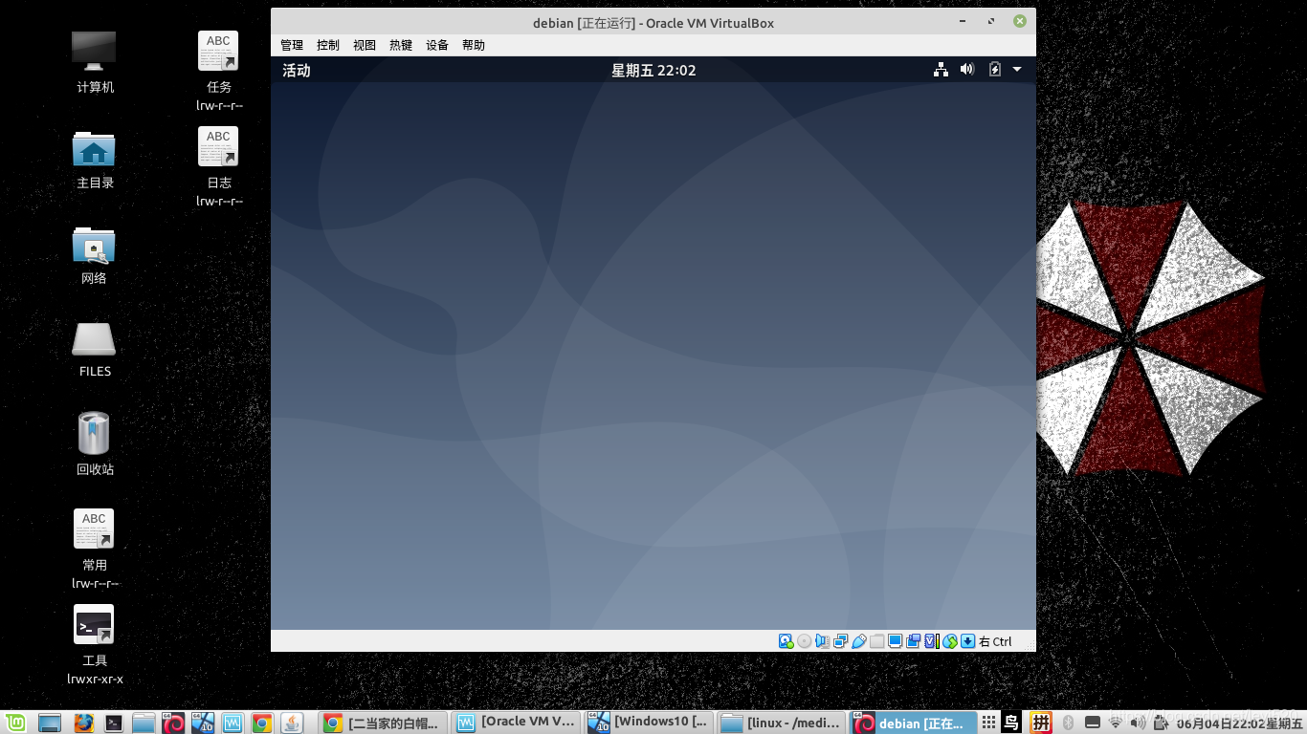Launch Firefox from the taskbar
Screen dimensions: 1307x734
pos(83,723)
